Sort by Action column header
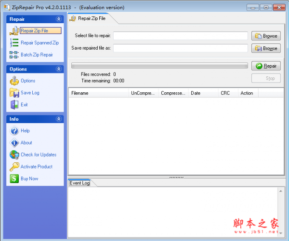This screenshot has height=241, width=289. (248, 93)
